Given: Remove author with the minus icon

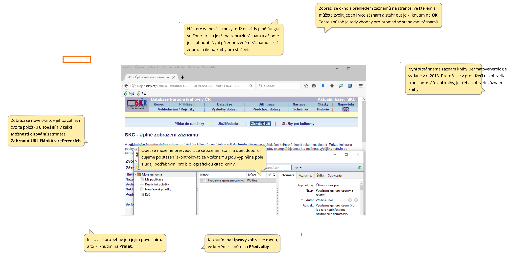Looking at the screenshot, I should coord(350,200).
